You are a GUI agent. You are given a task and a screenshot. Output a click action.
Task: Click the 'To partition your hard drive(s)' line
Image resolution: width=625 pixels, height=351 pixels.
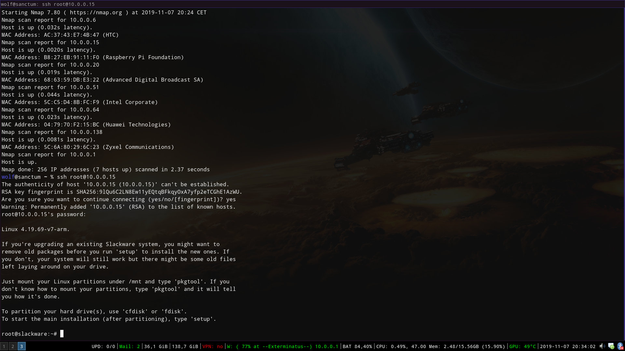(94, 311)
